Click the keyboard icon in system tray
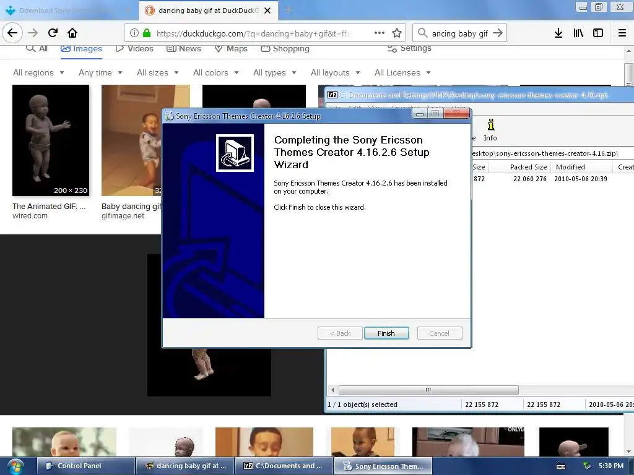The height and width of the screenshot is (475, 634). pyautogui.click(x=561, y=466)
